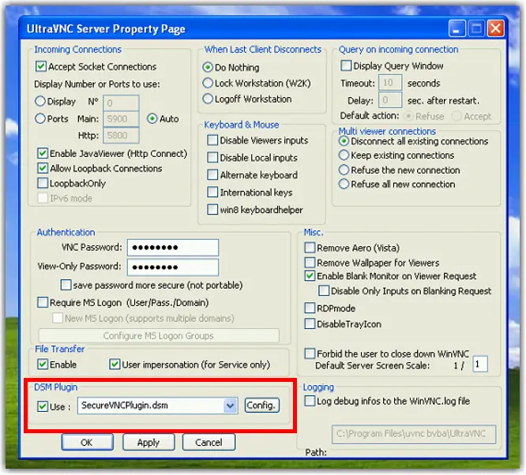The height and width of the screenshot is (475, 526).
Task: Enable Disable Local inputs checkbox
Action: 212,157
